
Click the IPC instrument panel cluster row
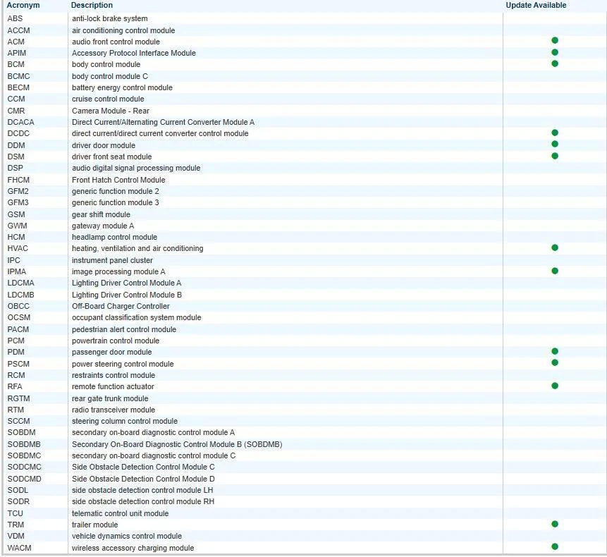pyautogui.click(x=112, y=260)
